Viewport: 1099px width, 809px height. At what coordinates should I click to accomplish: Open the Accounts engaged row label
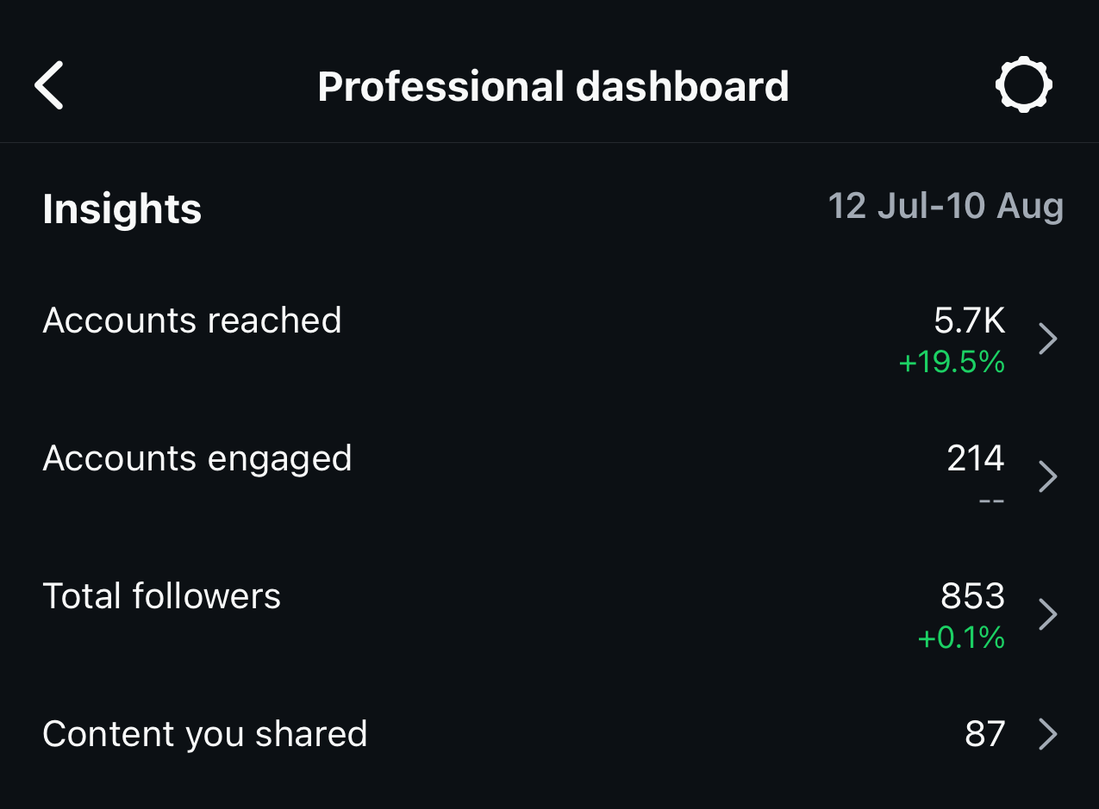[197, 458]
